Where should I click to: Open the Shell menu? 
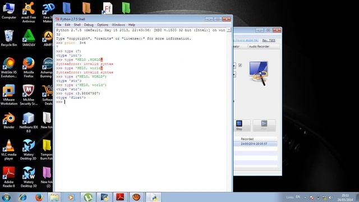(77, 25)
